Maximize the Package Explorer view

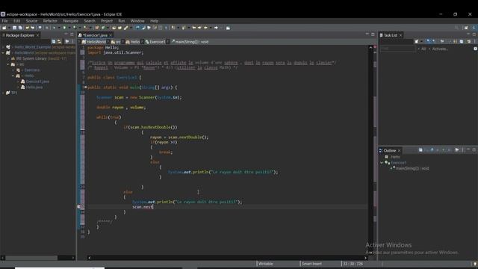pos(72,34)
